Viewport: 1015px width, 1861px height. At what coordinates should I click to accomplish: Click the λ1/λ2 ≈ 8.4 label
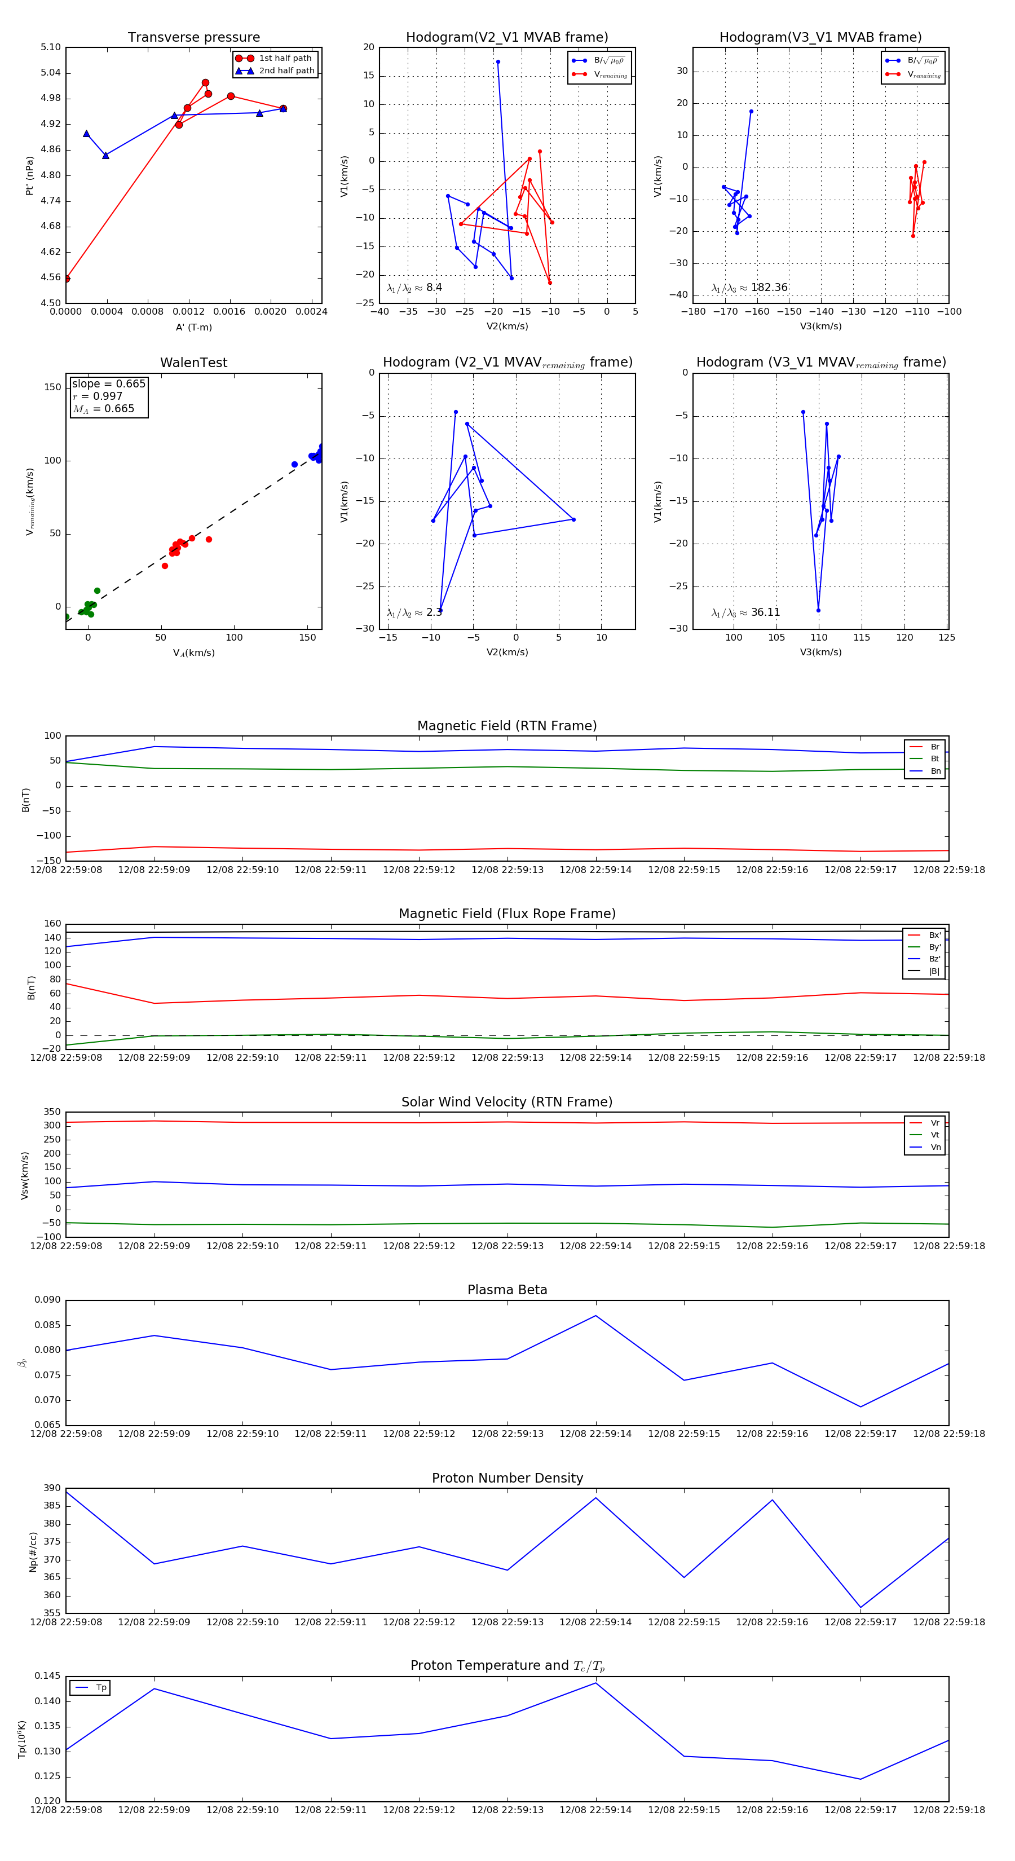pos(414,288)
